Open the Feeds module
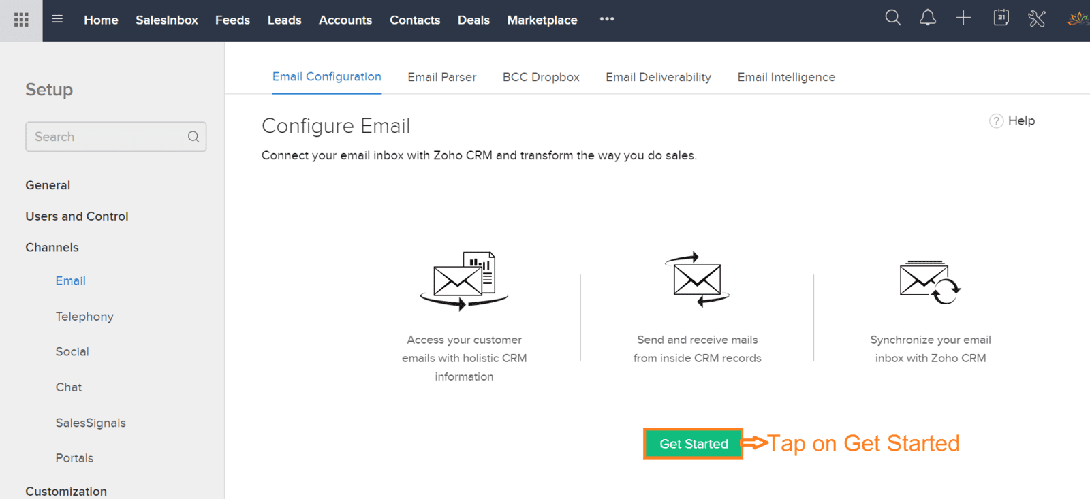This screenshot has height=499, width=1090. [x=232, y=20]
